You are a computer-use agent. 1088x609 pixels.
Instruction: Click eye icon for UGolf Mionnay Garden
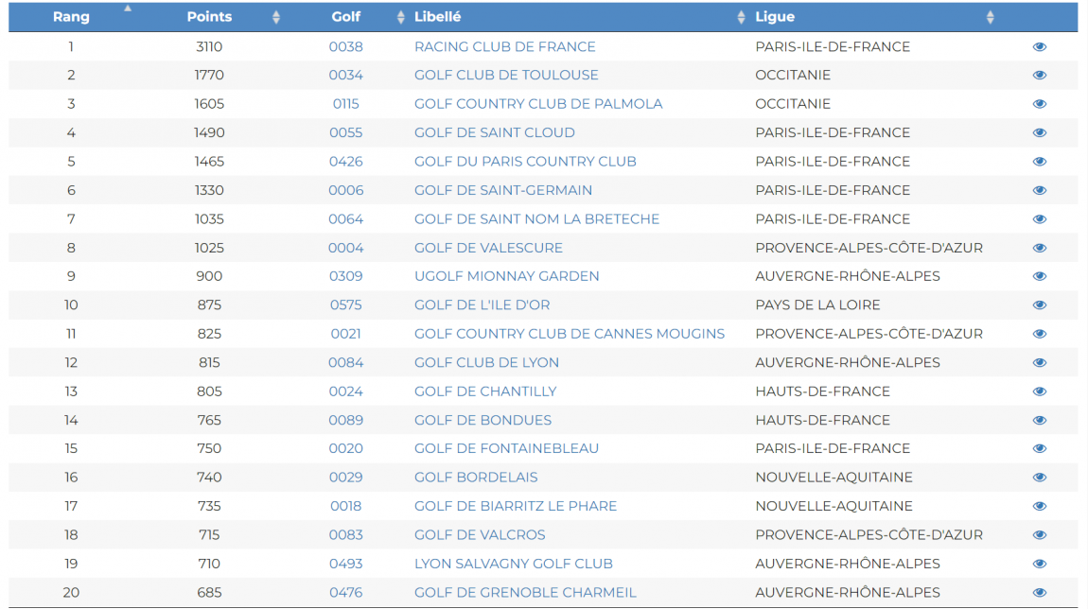point(1039,276)
